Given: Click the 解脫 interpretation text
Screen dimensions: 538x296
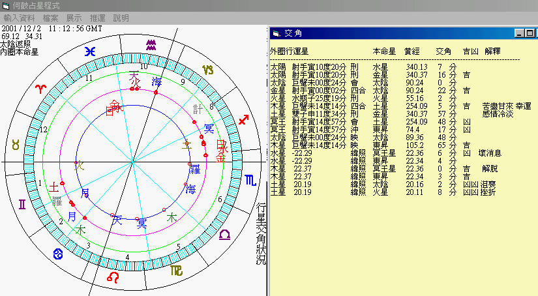Looking at the screenshot, I should click(490, 169).
